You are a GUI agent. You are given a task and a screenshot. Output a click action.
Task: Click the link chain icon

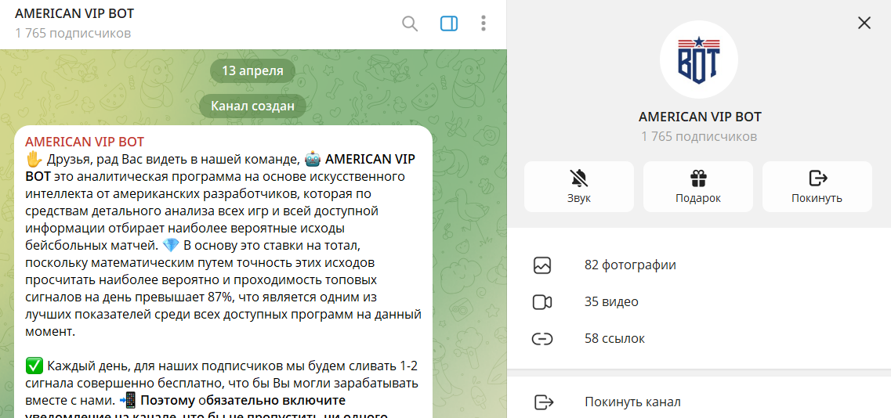[542, 339]
